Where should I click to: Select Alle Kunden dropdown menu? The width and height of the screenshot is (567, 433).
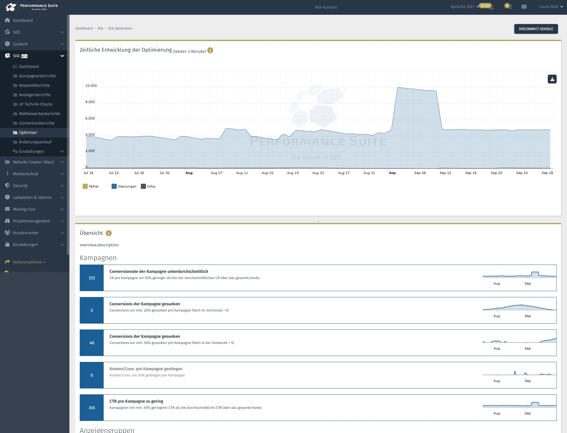tap(326, 7)
